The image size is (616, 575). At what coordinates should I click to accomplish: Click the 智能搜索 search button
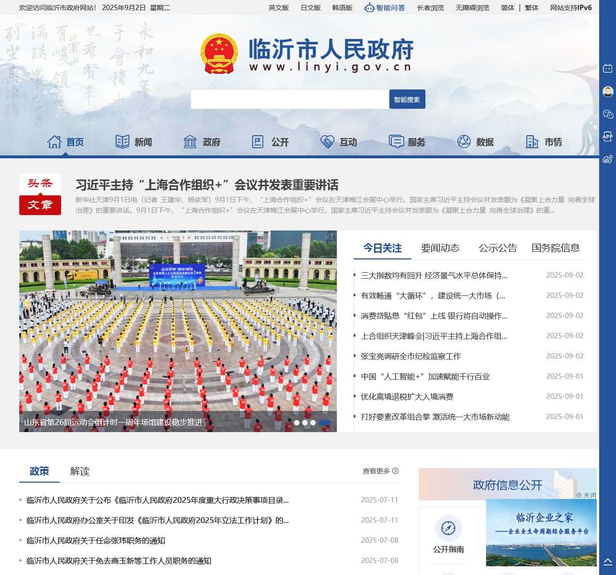[x=407, y=99]
